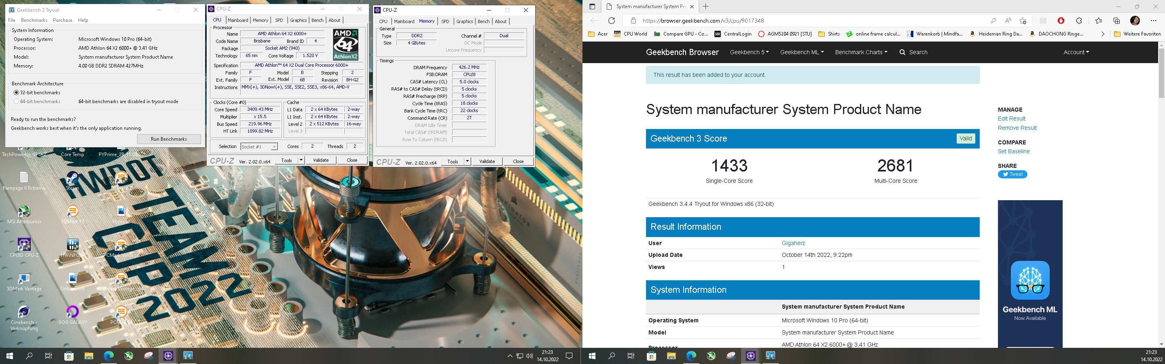The height and width of the screenshot is (364, 1165).
Task: Show hidden tray icons on left taskbar
Action: click(x=510, y=356)
